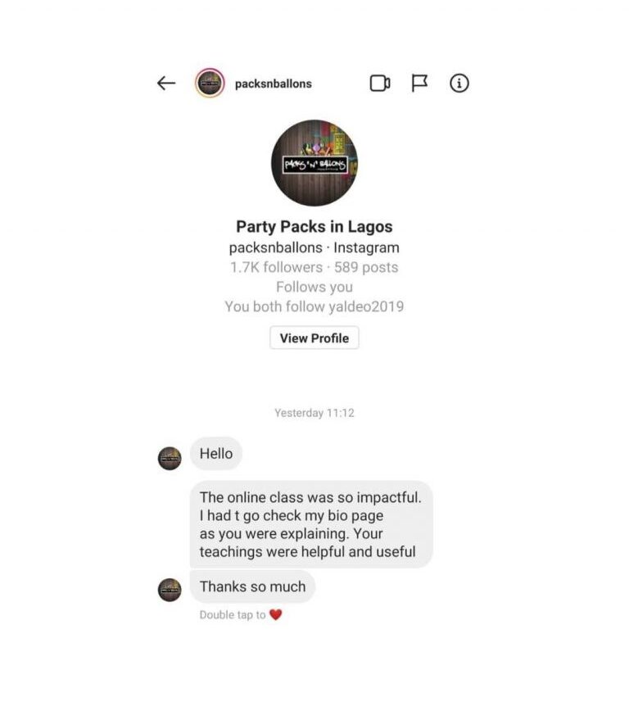The image size is (629, 702).
Task: Select the online class was impactful message
Action: (x=311, y=524)
